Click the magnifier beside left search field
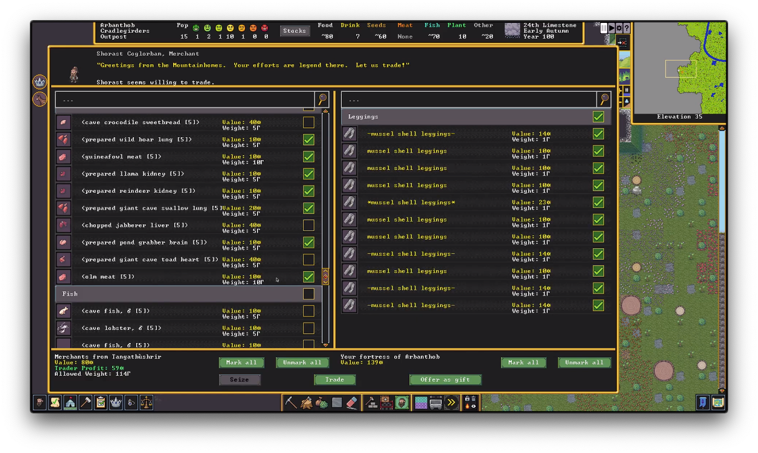Screen dimensions: 758x453 pyautogui.click(x=322, y=99)
